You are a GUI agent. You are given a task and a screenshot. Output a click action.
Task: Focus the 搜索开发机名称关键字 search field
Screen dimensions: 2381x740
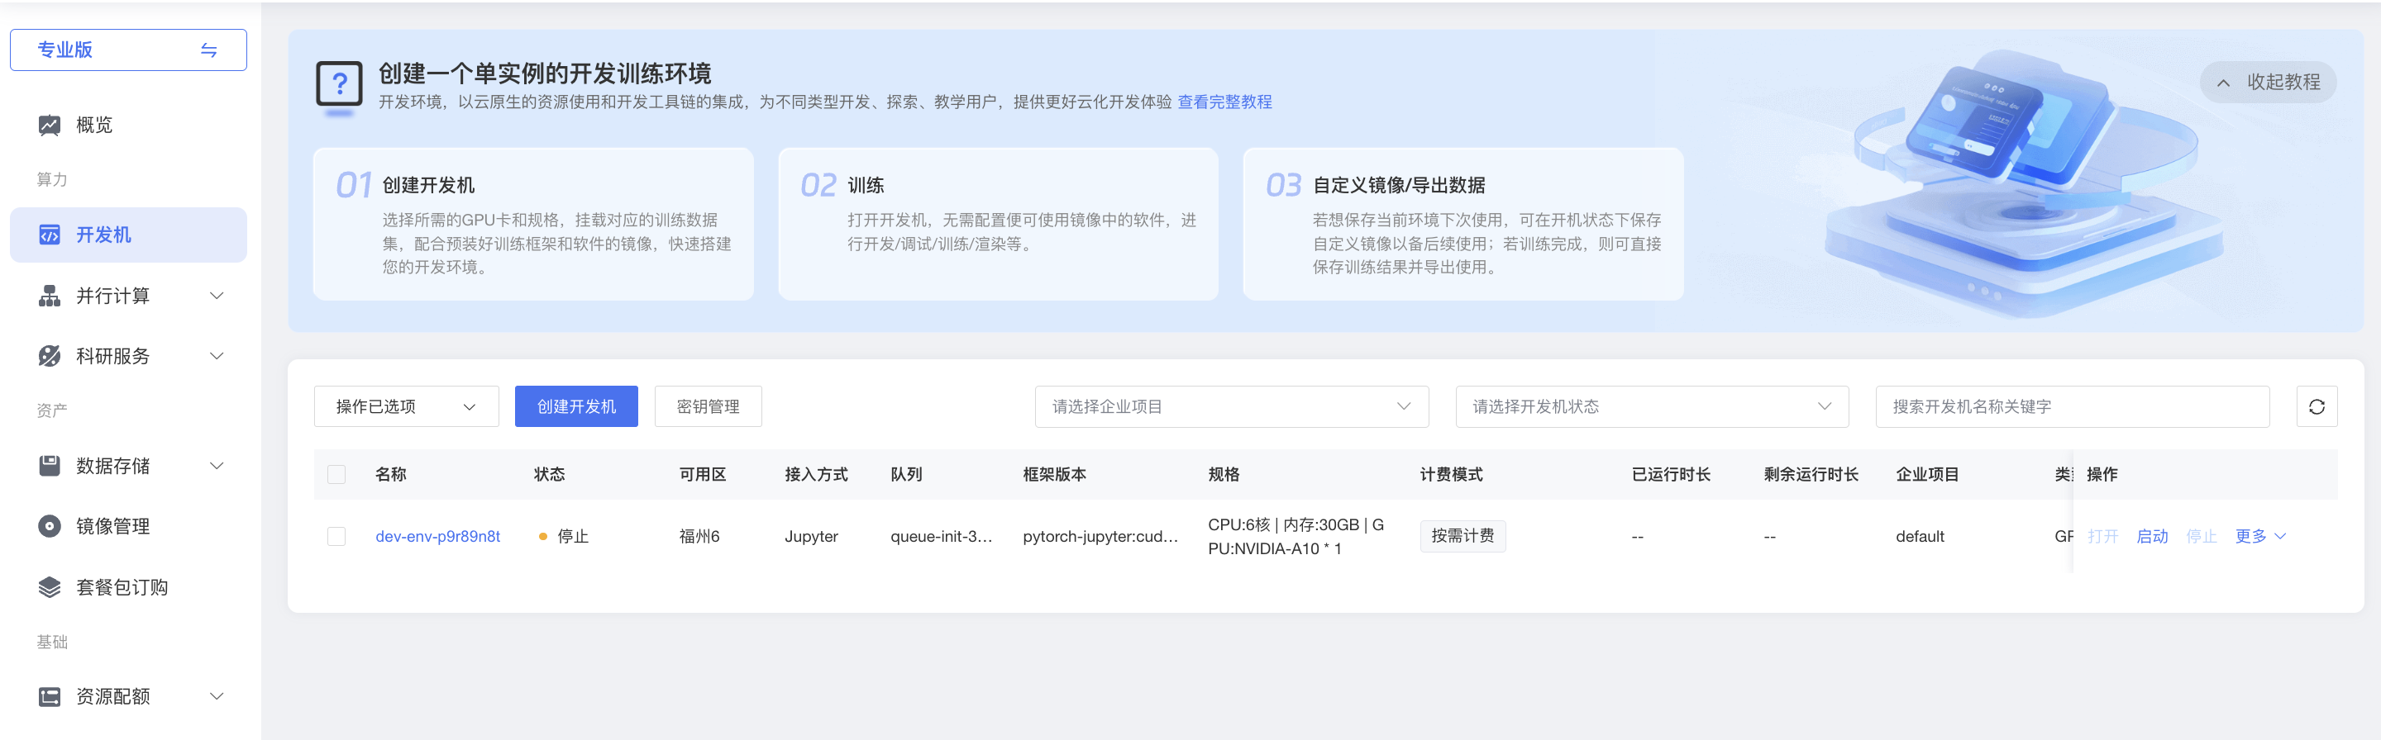(2073, 406)
